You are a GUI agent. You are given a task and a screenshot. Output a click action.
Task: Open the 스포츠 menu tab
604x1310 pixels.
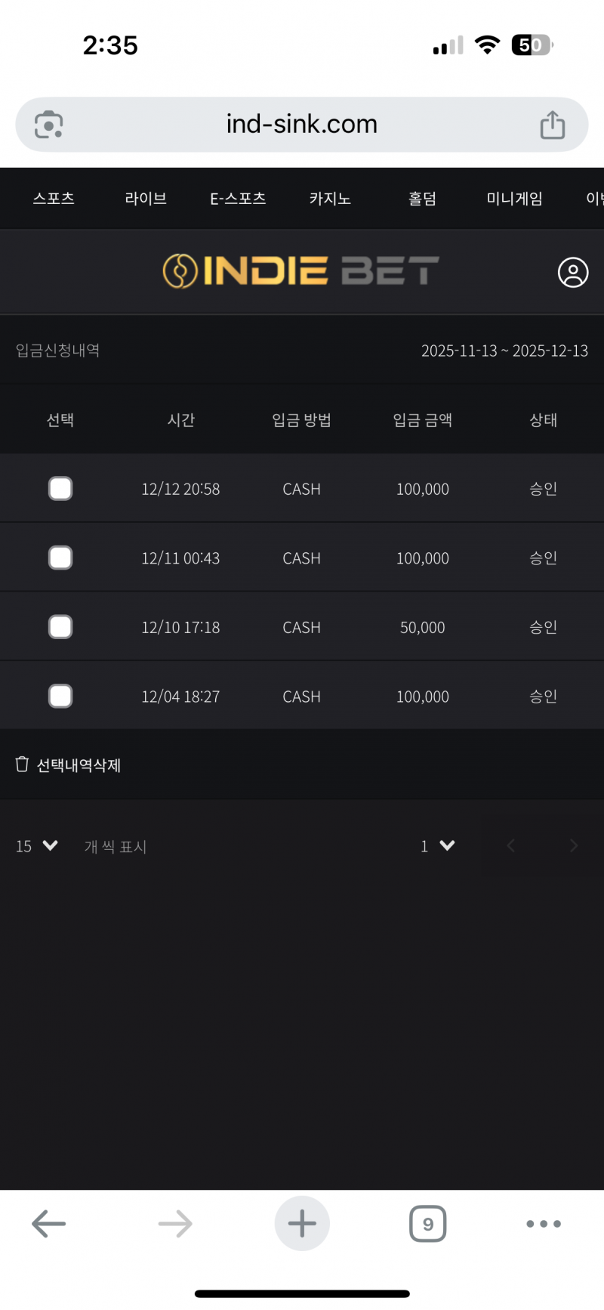point(54,199)
